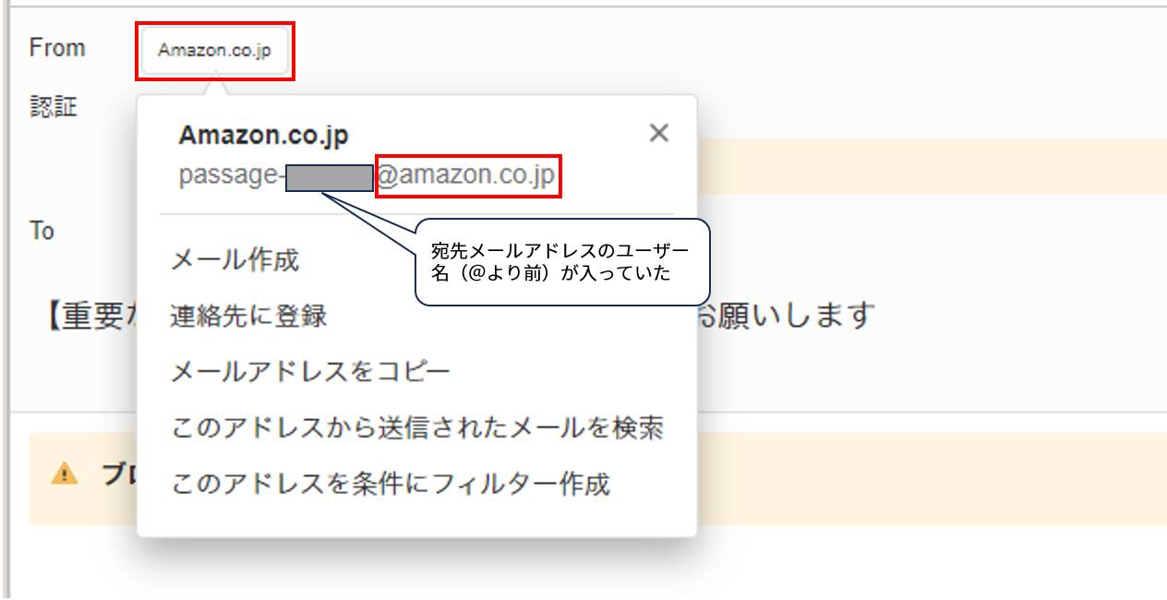This screenshot has height=600, width=1167.
Task: Close the Amazon.co.jp contact popup
Action: 658,133
